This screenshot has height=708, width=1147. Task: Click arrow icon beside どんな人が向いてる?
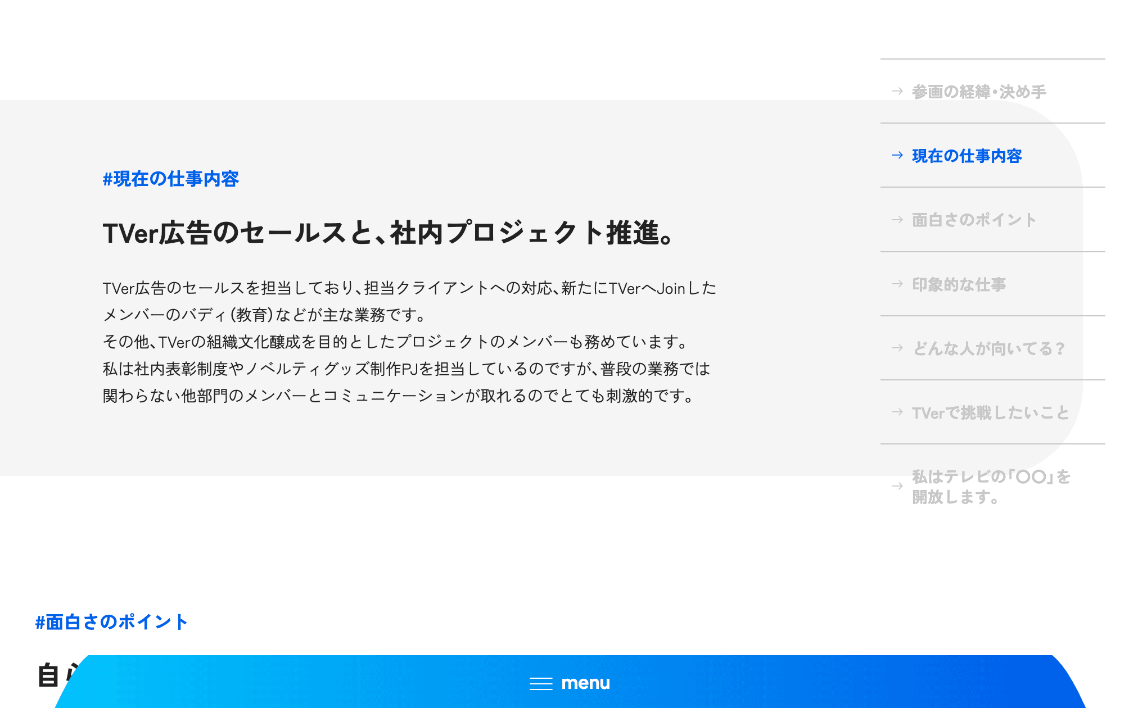897,348
